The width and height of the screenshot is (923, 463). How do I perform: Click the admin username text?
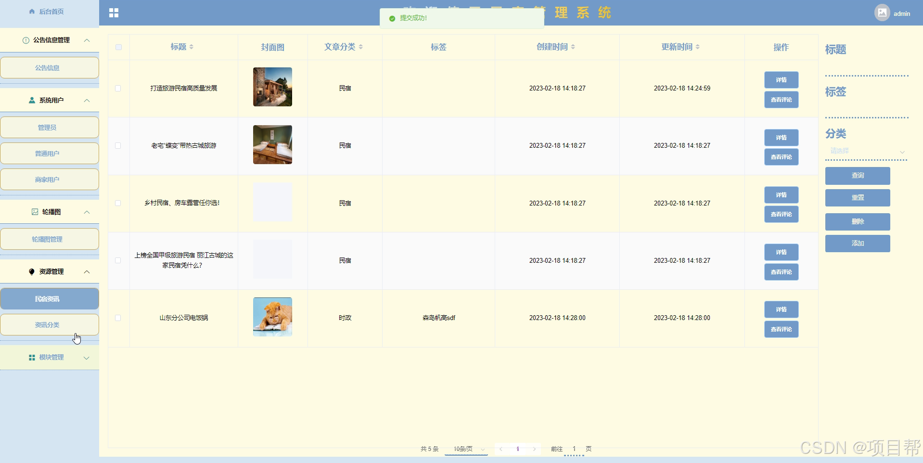pos(902,14)
